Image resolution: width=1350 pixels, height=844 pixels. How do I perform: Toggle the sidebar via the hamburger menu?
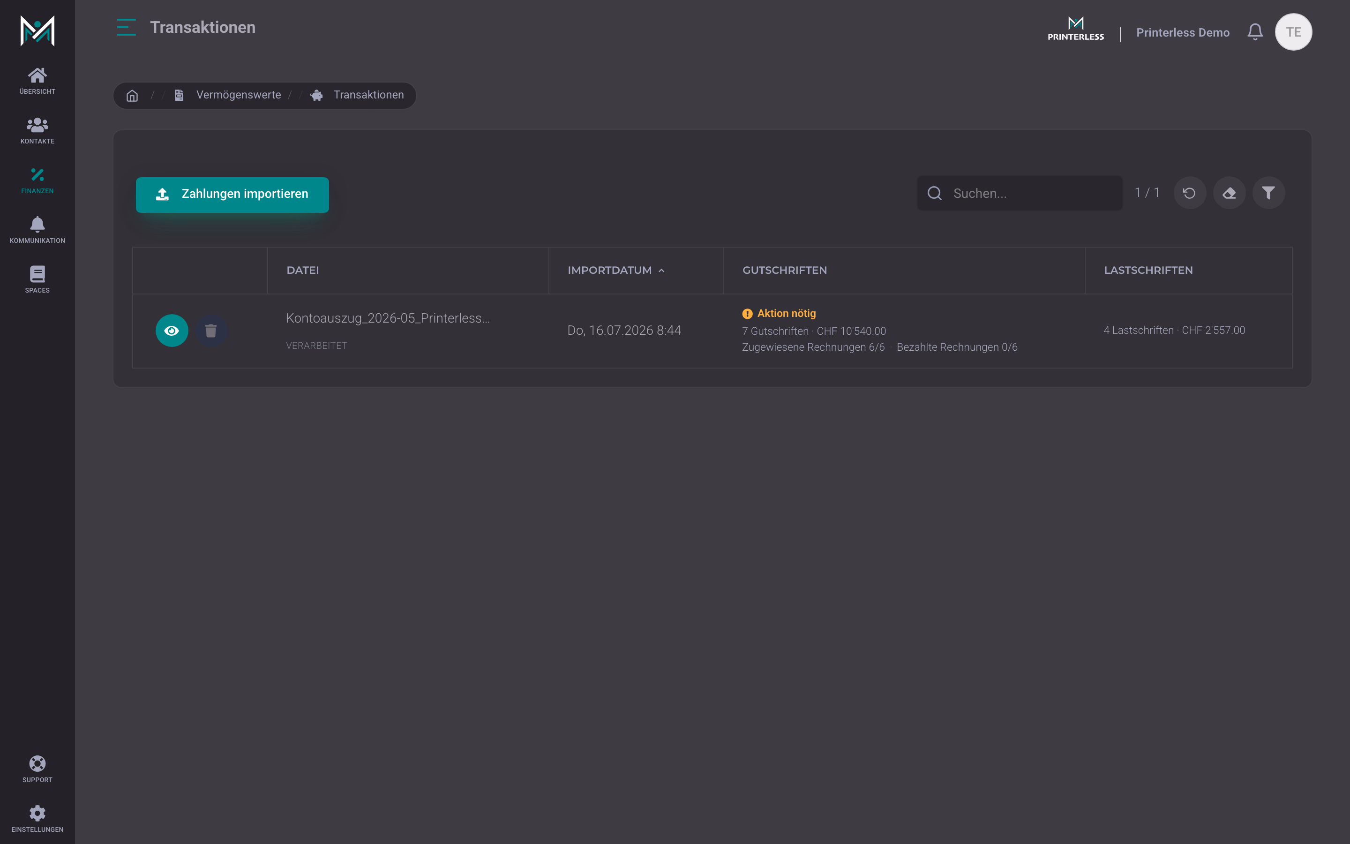click(x=126, y=27)
